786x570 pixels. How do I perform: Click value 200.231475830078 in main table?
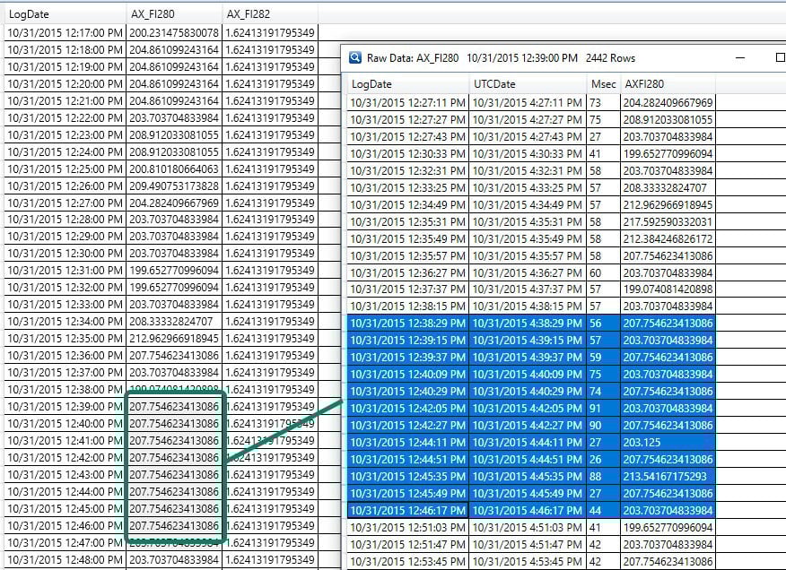pyautogui.click(x=174, y=33)
